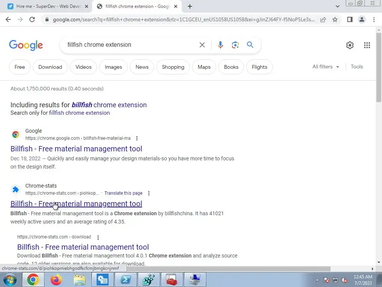Open Google quick settings gear
The image size is (382, 287).
350,45
